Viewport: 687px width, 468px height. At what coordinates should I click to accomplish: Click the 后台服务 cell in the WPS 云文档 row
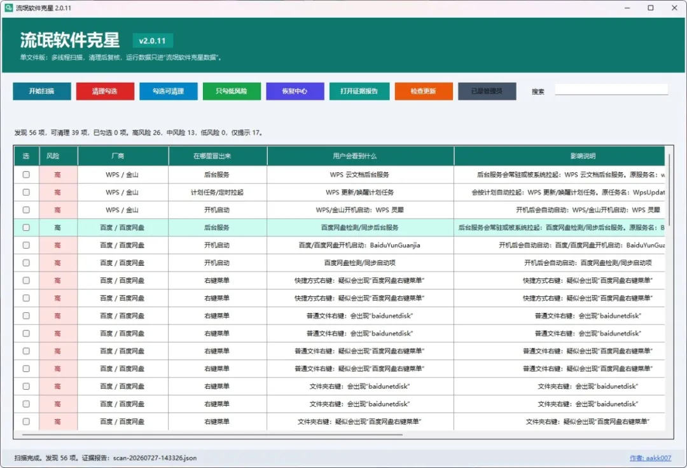coord(218,175)
